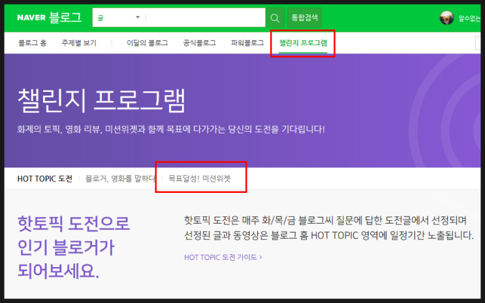Click the 챌린지 프로그램 banner heading
This screenshot has width=485, height=303.
(x=101, y=100)
